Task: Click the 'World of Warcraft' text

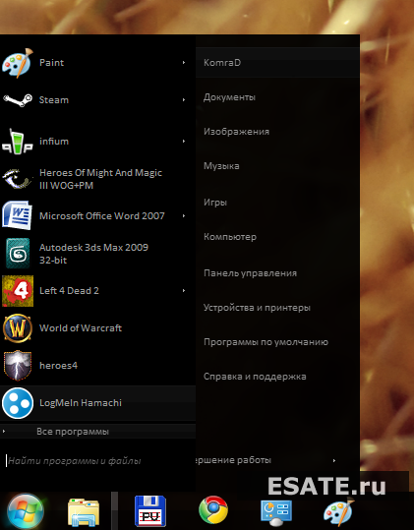Action: tap(81, 327)
